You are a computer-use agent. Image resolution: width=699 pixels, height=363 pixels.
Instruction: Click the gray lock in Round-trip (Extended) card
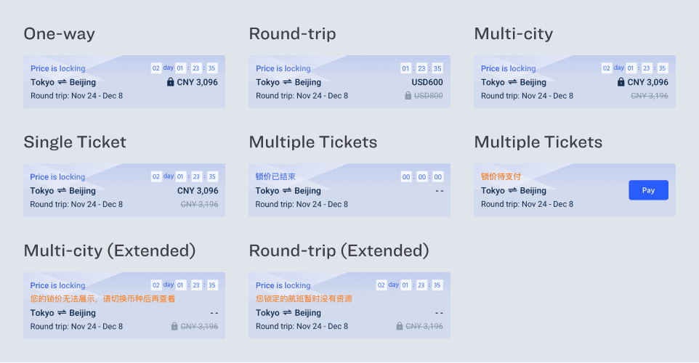point(400,327)
